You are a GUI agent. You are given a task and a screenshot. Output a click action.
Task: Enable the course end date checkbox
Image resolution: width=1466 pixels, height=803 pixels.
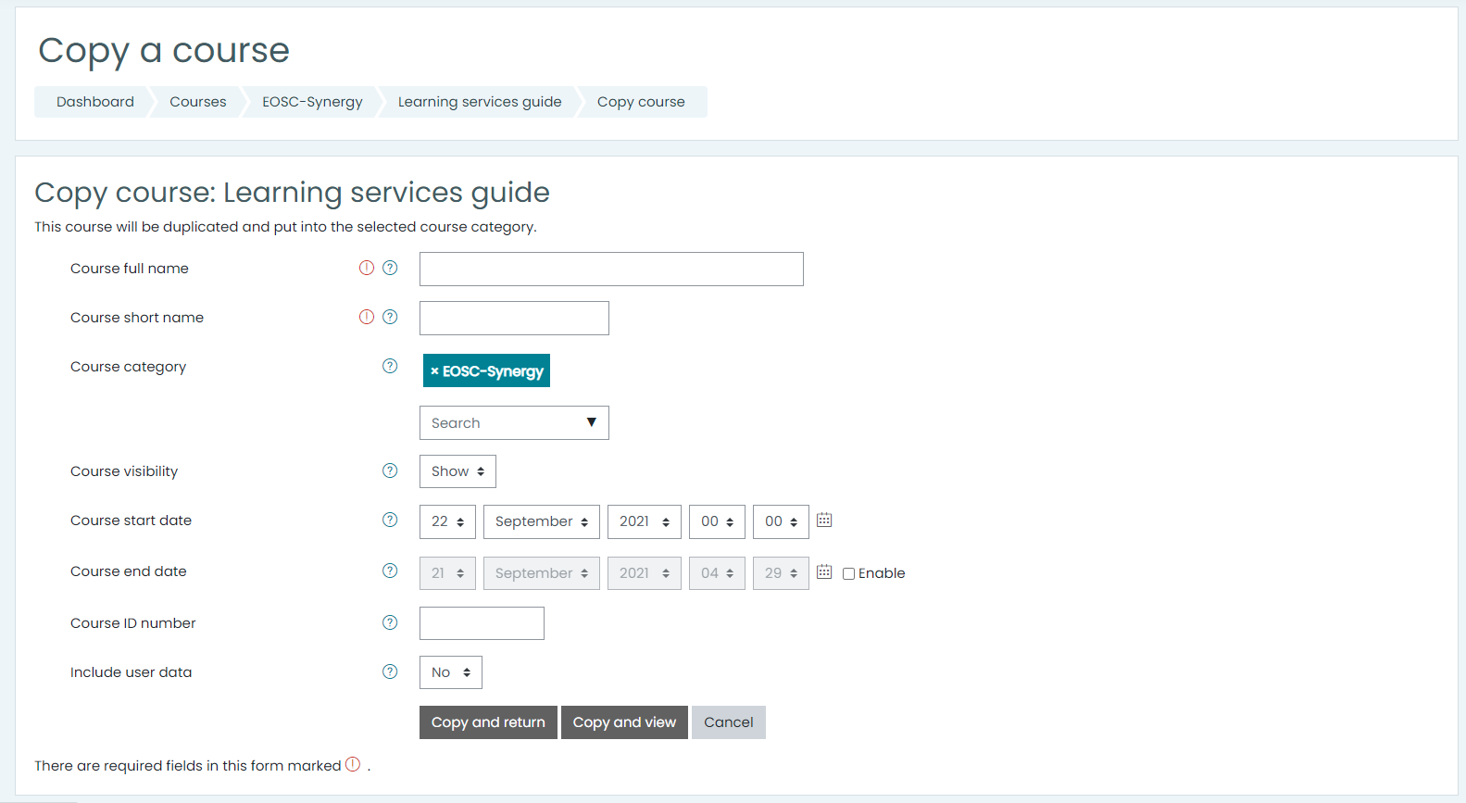coord(848,573)
